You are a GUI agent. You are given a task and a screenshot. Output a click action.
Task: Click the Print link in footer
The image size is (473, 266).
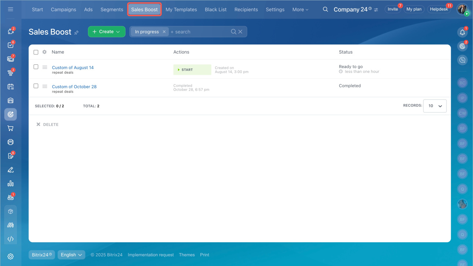click(205, 255)
